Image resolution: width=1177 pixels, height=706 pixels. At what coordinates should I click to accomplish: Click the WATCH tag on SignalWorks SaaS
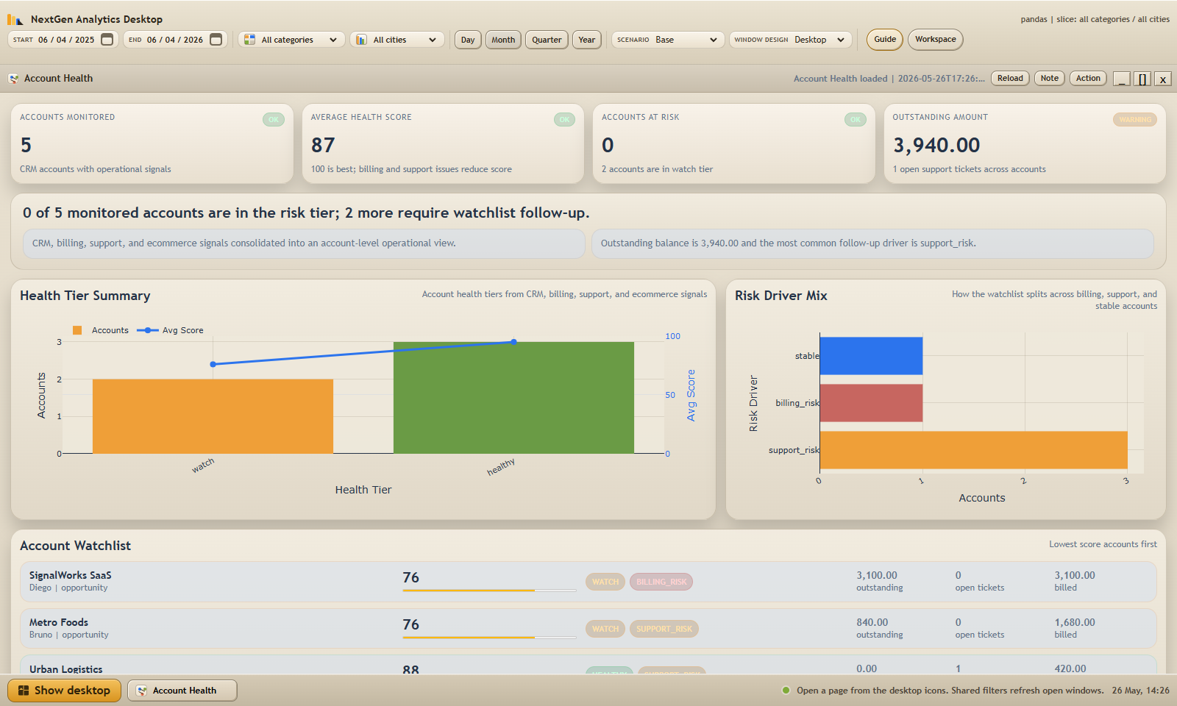point(605,582)
